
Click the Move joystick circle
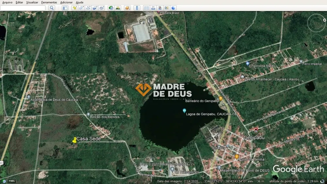(316, 40)
